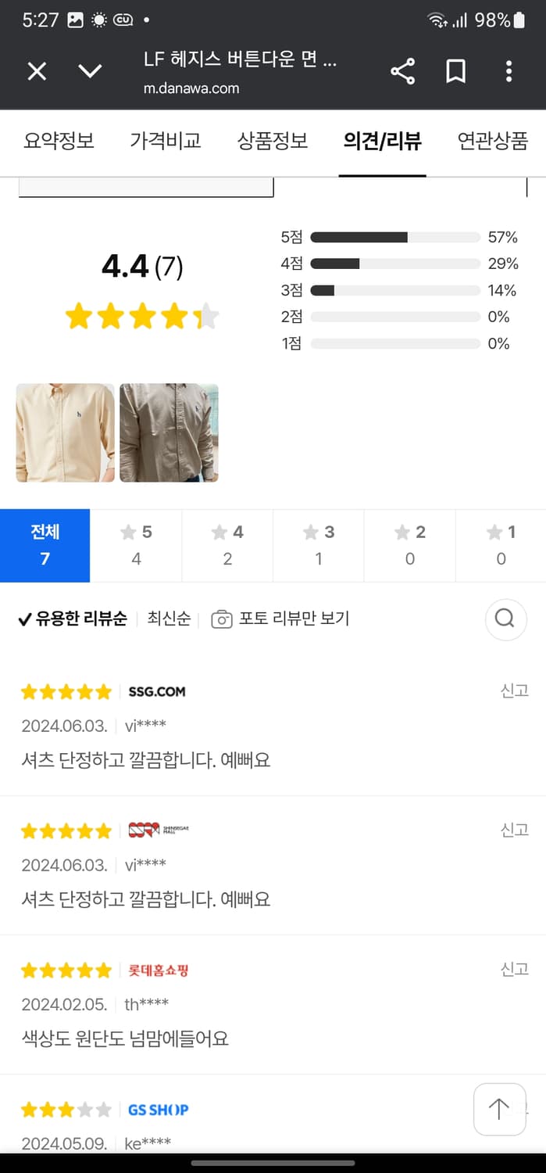The height and width of the screenshot is (1173, 546).
Task: Filter reviews to show only 5-star ratings
Action: (136, 545)
